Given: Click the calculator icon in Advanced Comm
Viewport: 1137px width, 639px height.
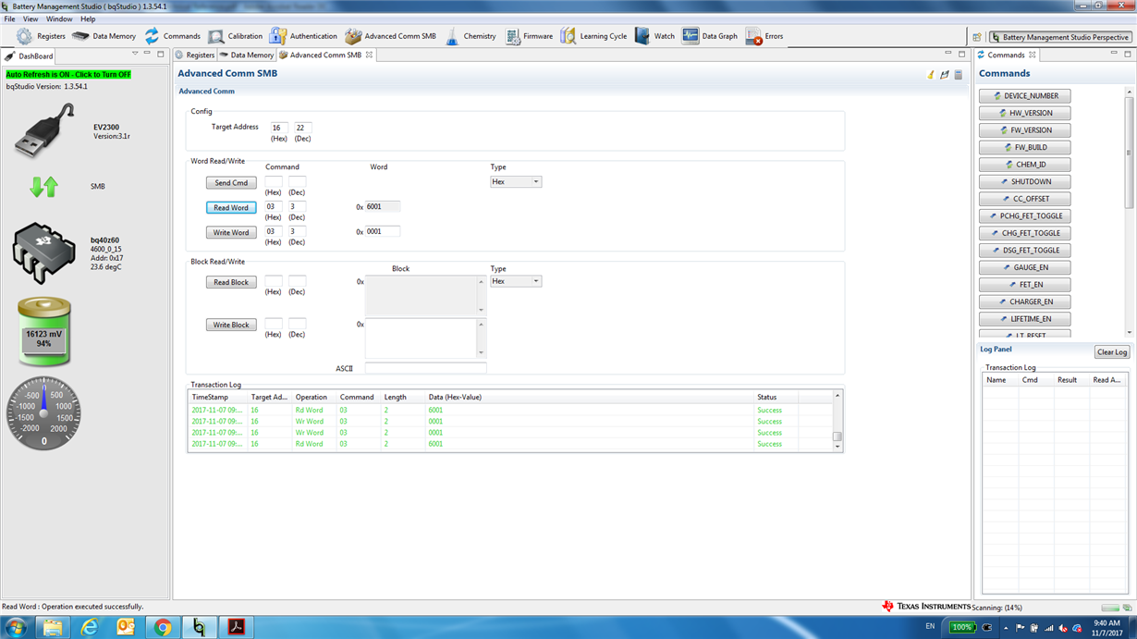Looking at the screenshot, I should 959,75.
